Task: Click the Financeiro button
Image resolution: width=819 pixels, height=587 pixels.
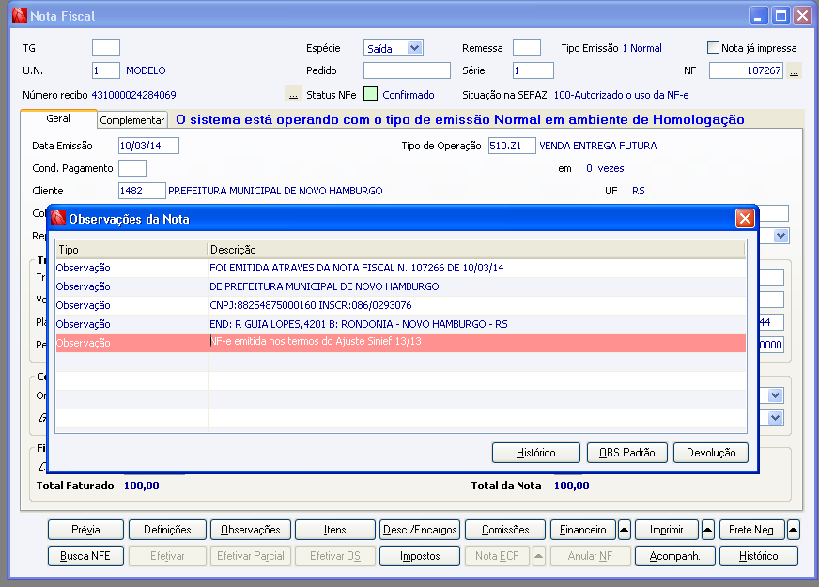Action: [583, 530]
